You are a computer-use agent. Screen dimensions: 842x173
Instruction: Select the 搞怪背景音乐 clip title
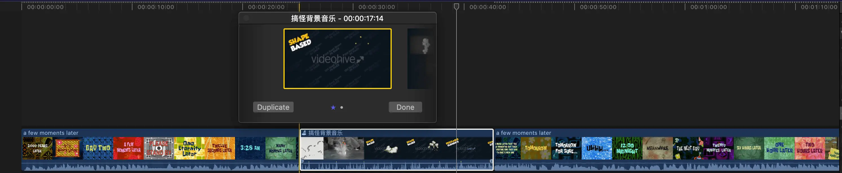pos(325,133)
